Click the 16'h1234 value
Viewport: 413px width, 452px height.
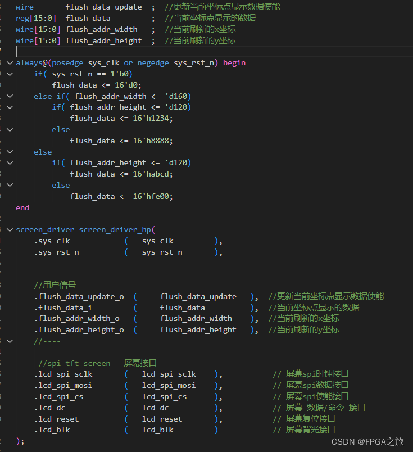coord(151,119)
